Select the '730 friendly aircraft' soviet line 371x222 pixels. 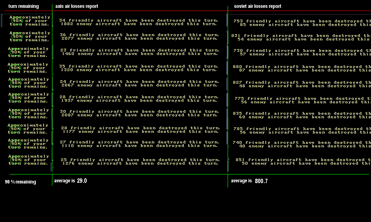tap(302, 51)
